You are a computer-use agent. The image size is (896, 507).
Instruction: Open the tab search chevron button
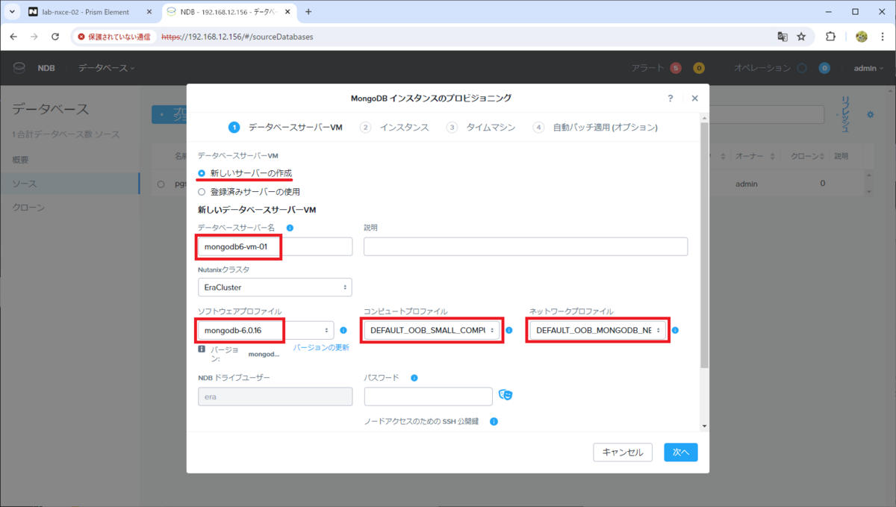(x=13, y=12)
